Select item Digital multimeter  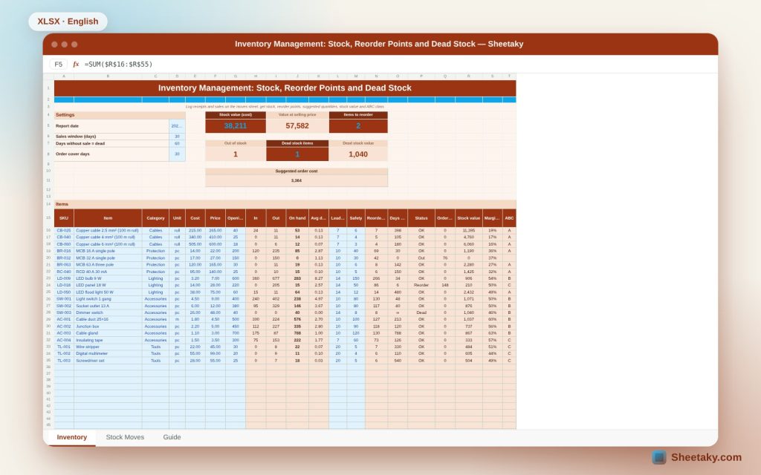click(108, 354)
